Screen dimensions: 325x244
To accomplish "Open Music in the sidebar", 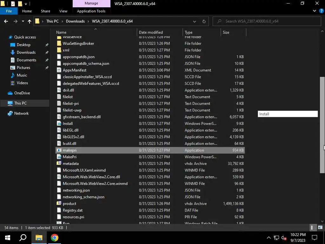I will [22, 75].
